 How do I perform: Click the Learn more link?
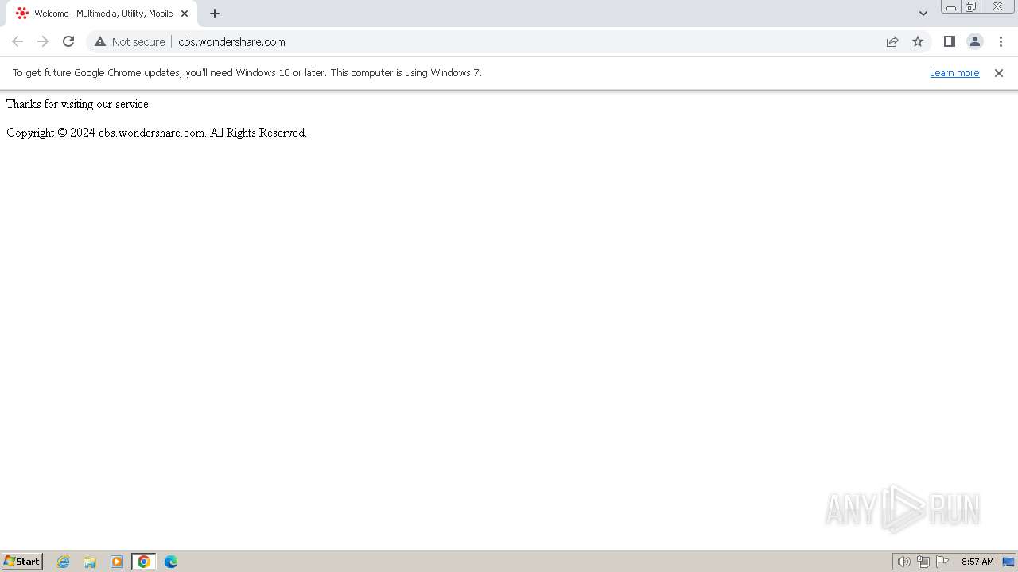pyautogui.click(x=954, y=72)
